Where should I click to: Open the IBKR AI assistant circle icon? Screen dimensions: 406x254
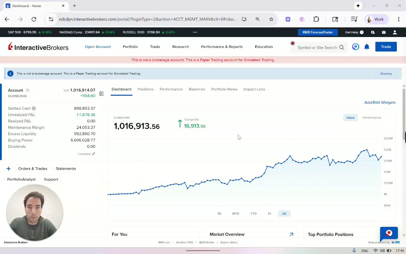pos(356,47)
